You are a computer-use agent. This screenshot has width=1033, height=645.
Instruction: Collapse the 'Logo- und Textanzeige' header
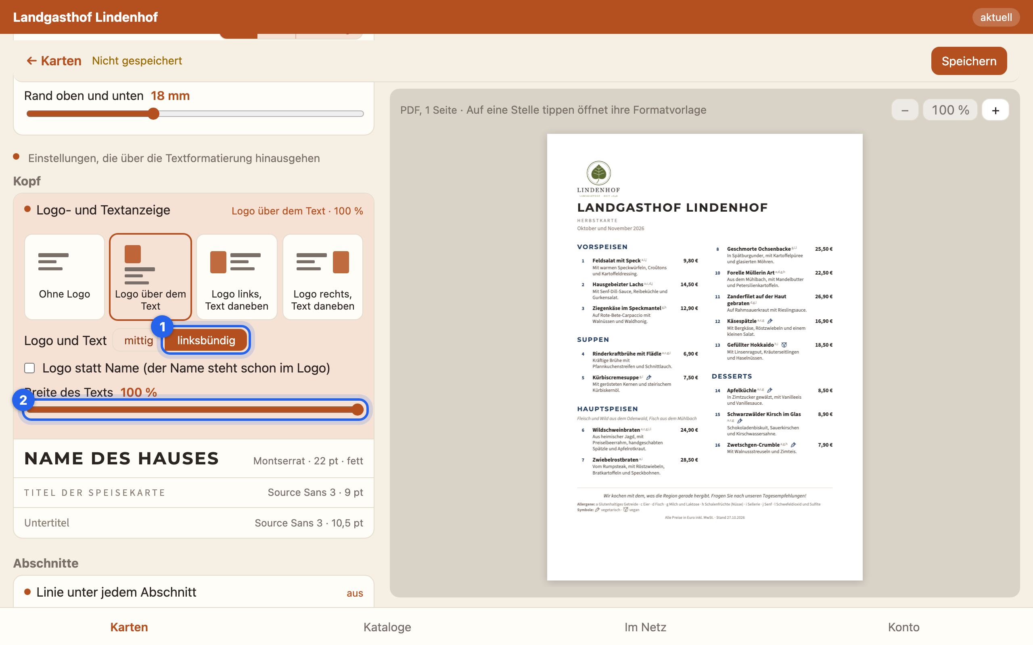click(x=194, y=210)
